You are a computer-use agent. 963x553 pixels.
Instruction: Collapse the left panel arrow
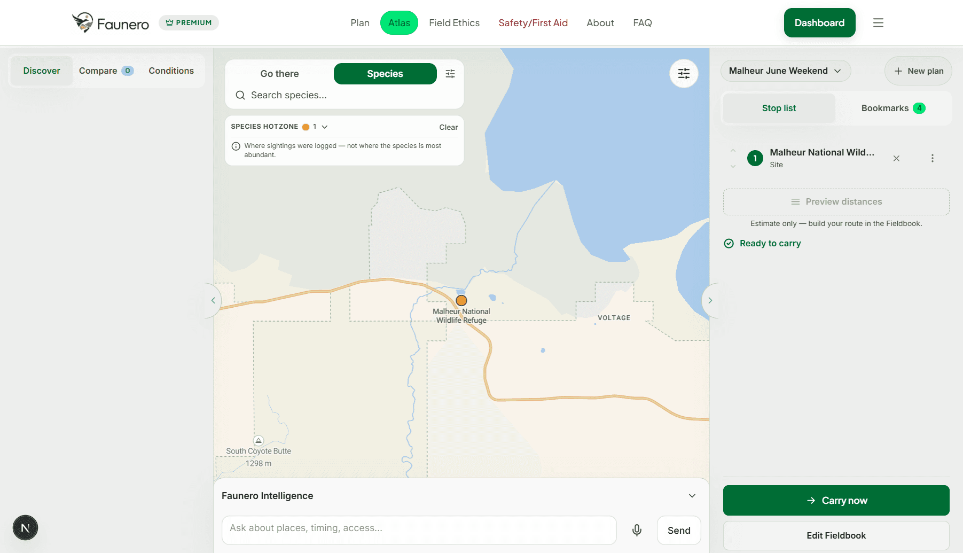tap(213, 300)
